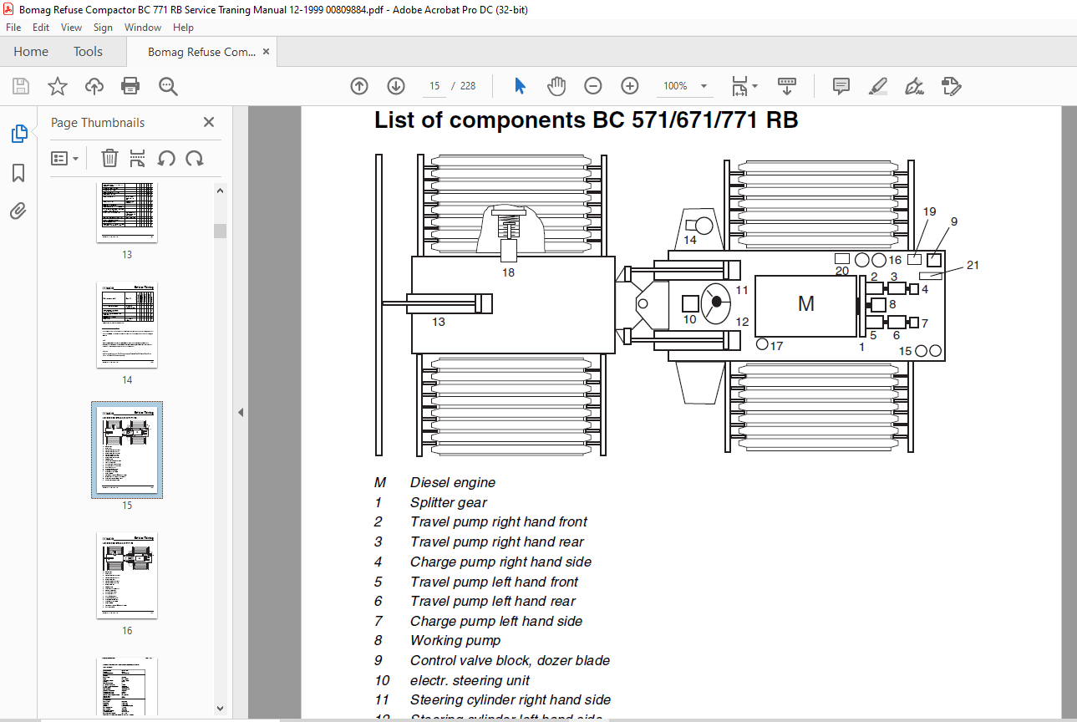Click 'Travel pump left hand rear' text
This screenshot has width=1077, height=722.
click(x=492, y=601)
